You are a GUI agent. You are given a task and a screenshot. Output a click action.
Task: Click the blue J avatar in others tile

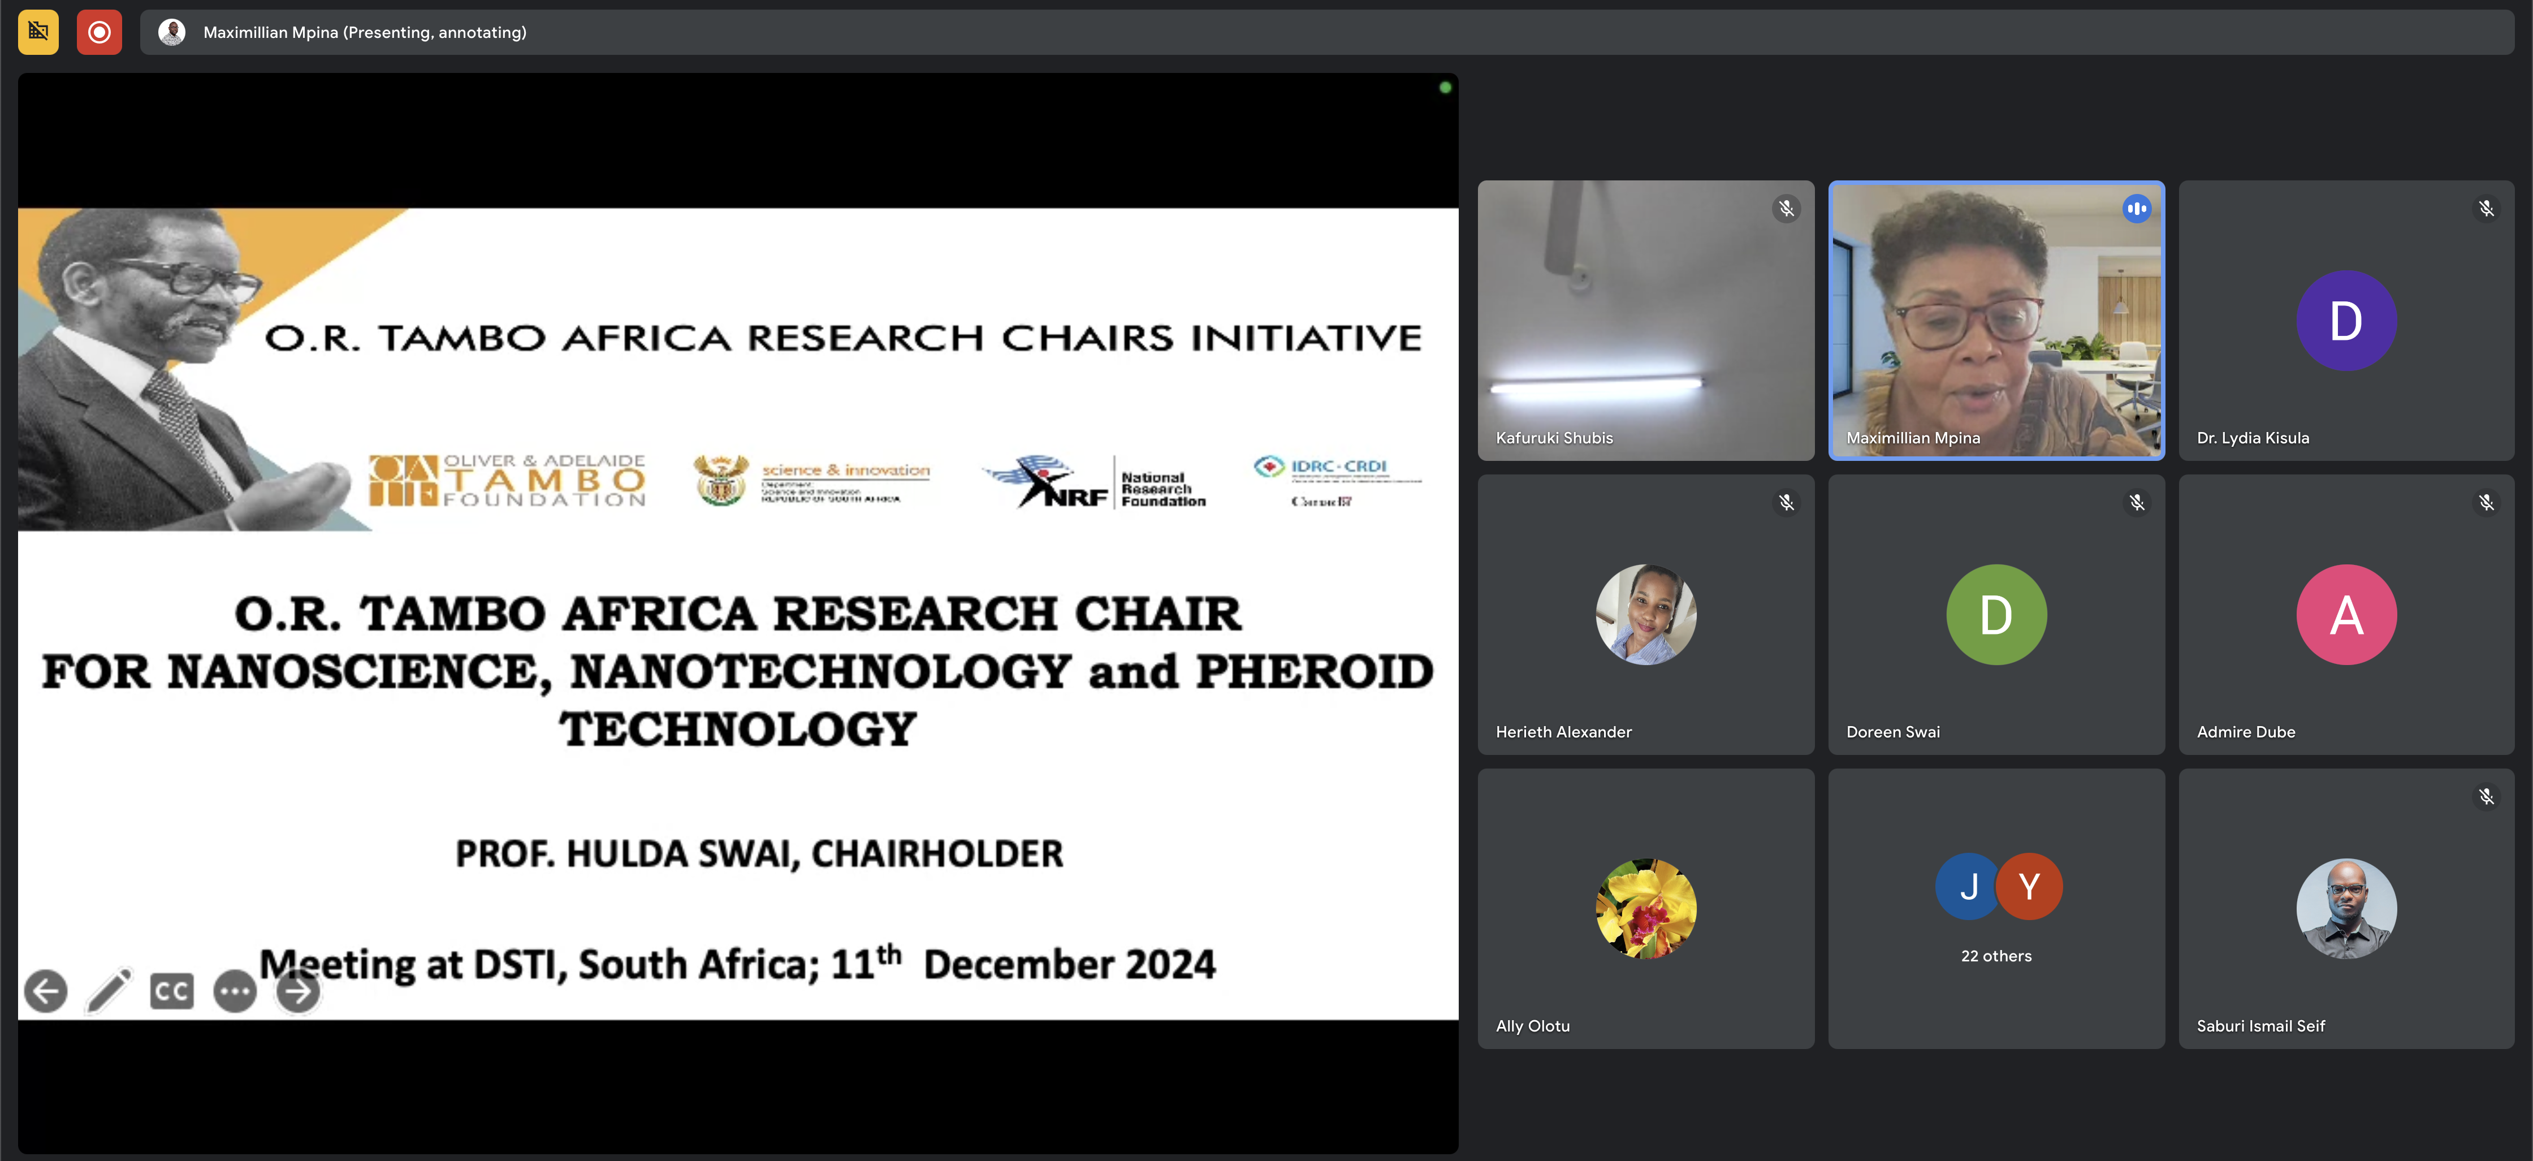click(1968, 887)
